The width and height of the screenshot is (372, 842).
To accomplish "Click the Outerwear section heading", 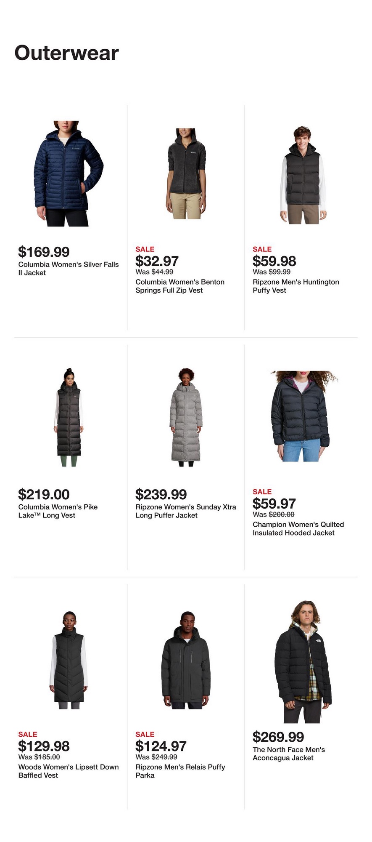I will 67,53.
